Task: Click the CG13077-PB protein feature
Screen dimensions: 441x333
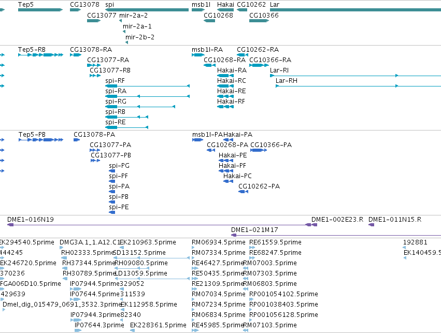Action: click(95, 161)
